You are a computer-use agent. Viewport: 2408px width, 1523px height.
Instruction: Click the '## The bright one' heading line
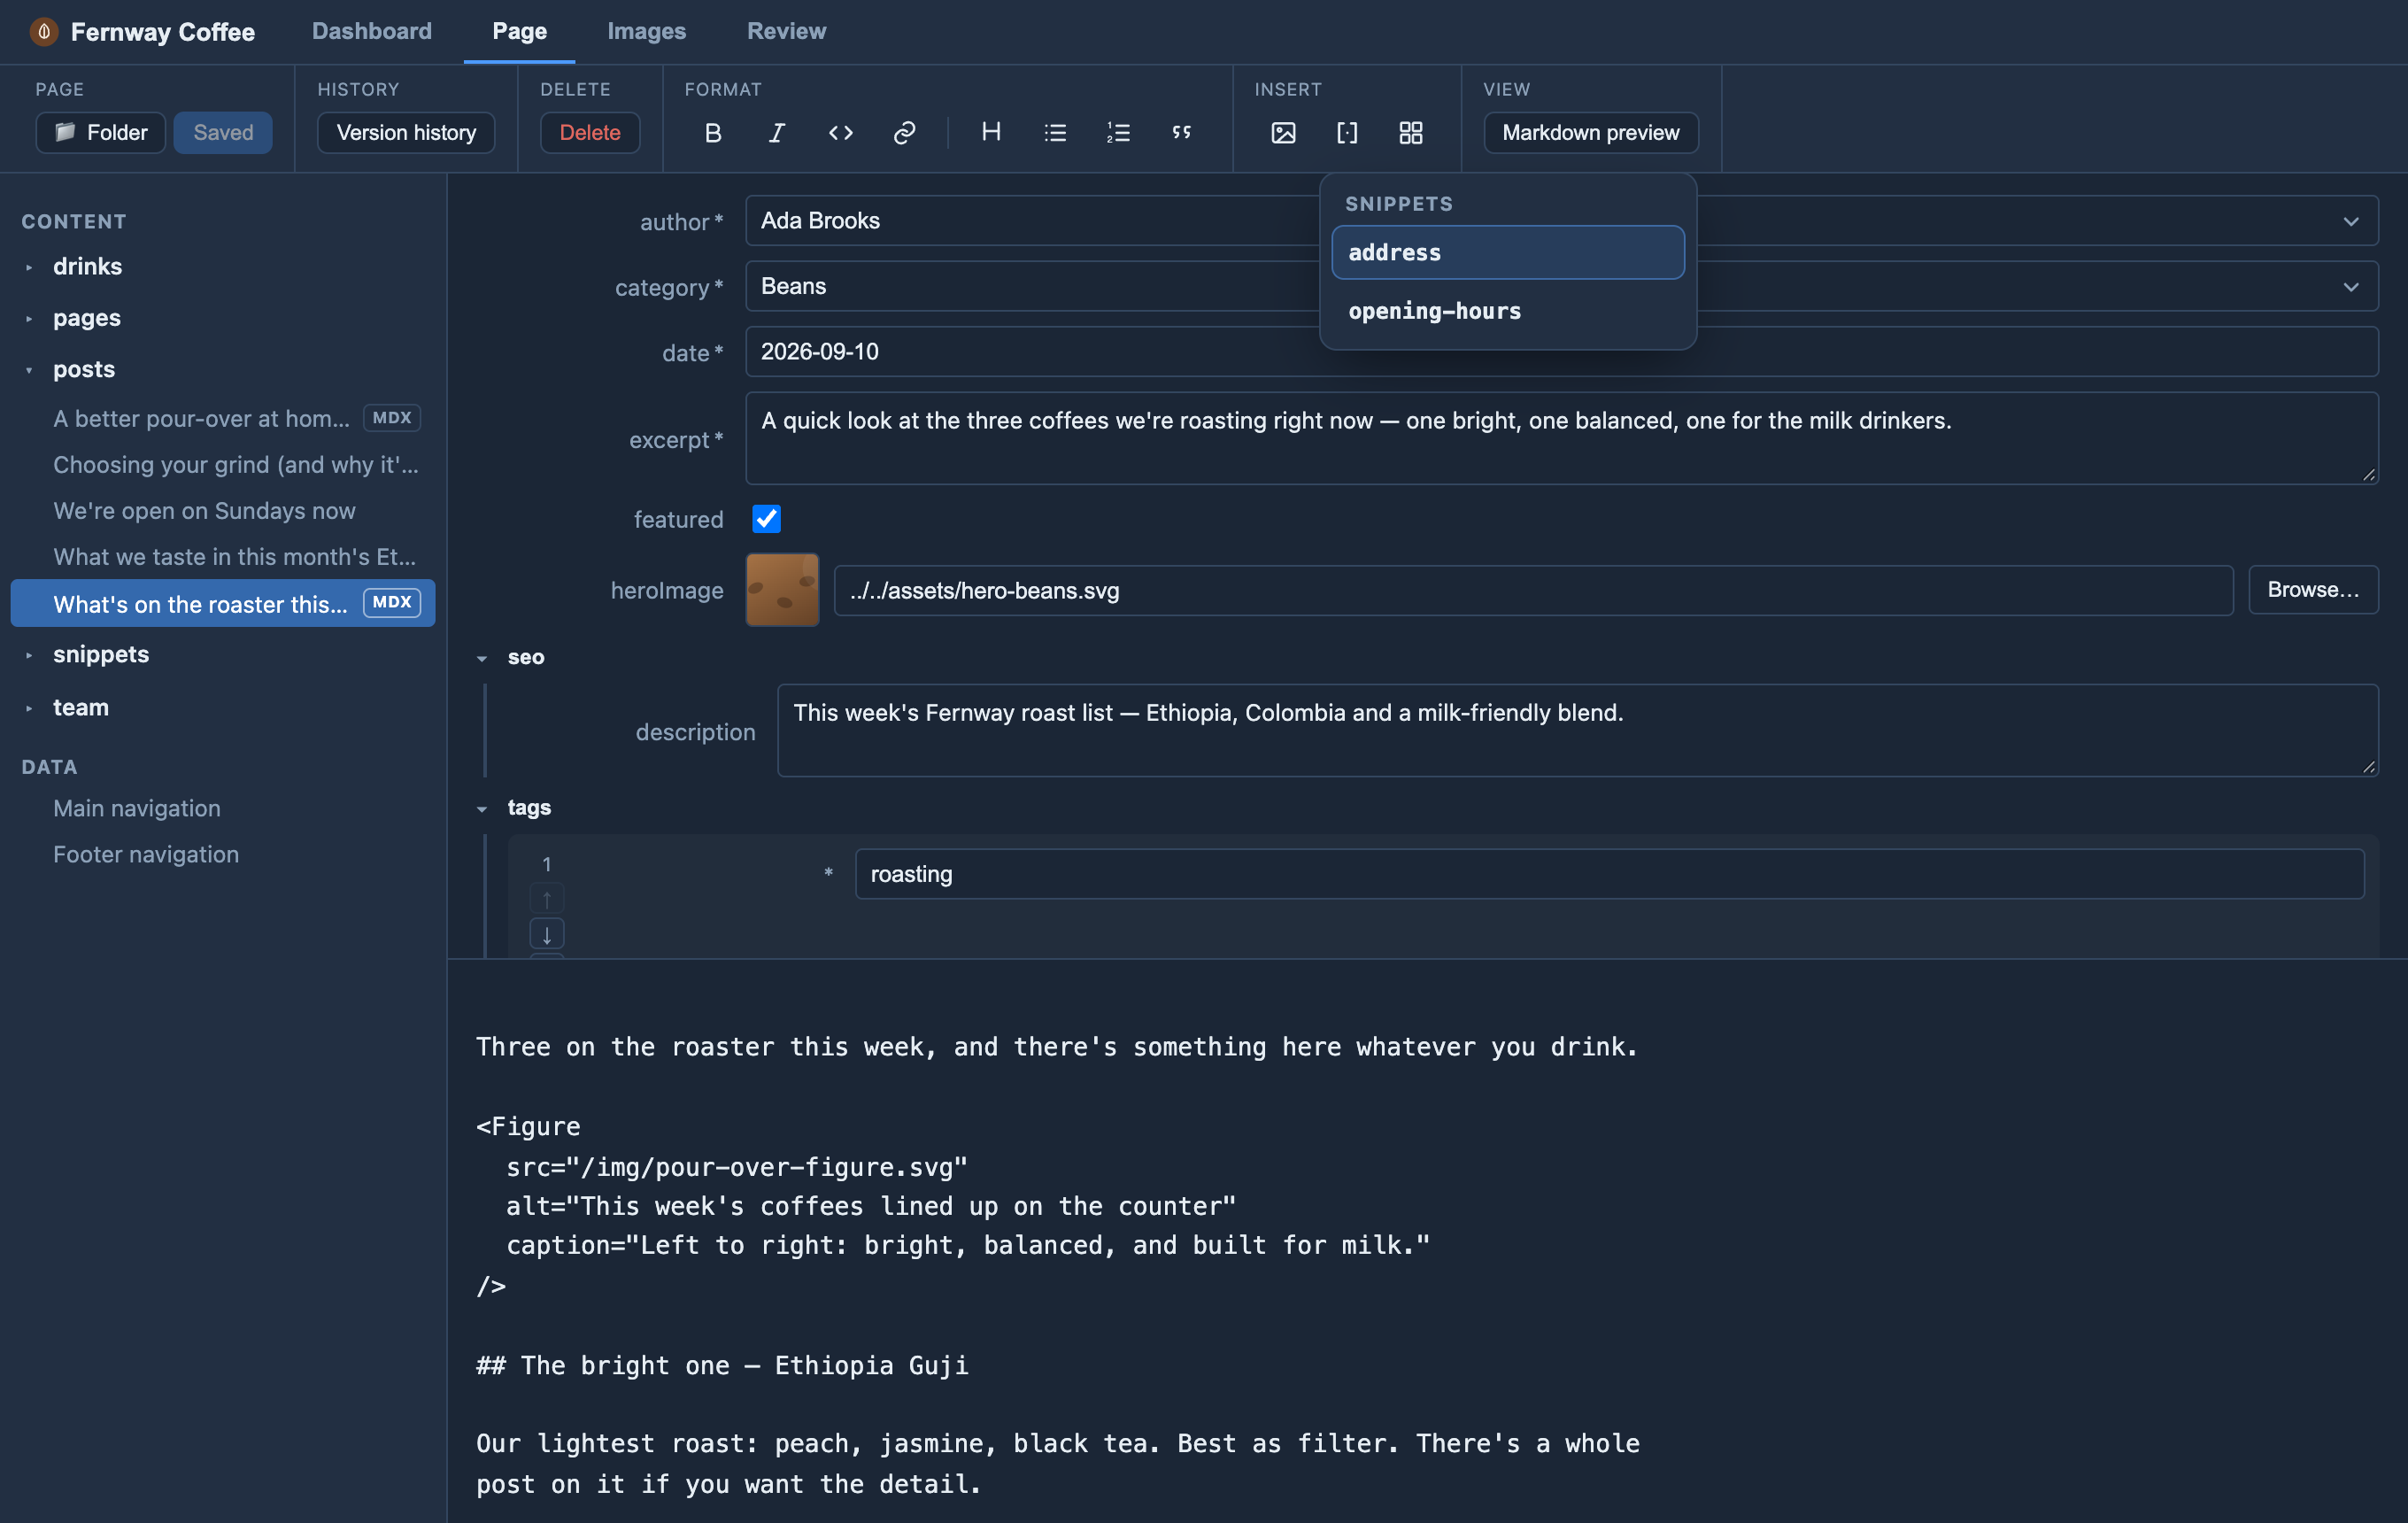tap(722, 1365)
